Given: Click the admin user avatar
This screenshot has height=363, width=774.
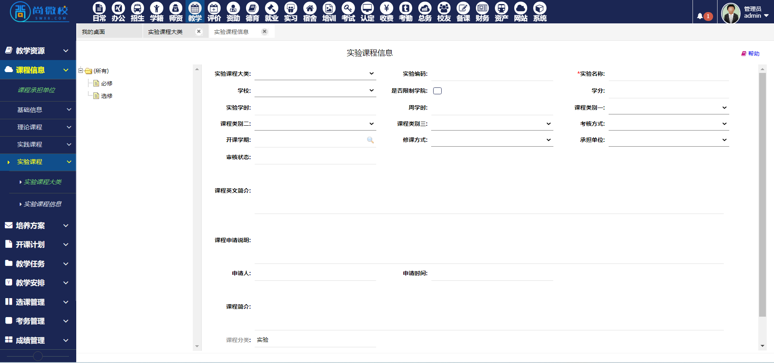Looking at the screenshot, I should pyautogui.click(x=730, y=13).
